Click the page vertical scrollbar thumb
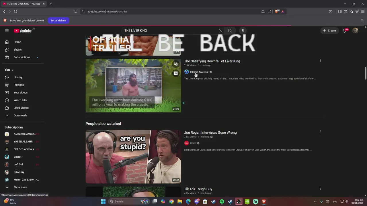 pyautogui.click(x=365, y=73)
